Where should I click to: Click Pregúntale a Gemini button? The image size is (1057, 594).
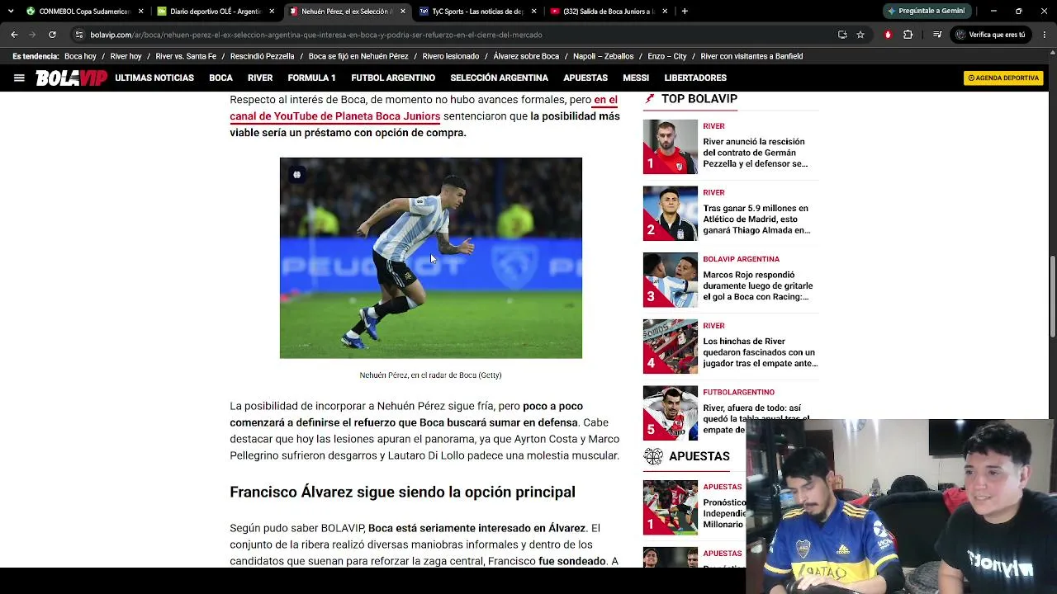(926, 12)
